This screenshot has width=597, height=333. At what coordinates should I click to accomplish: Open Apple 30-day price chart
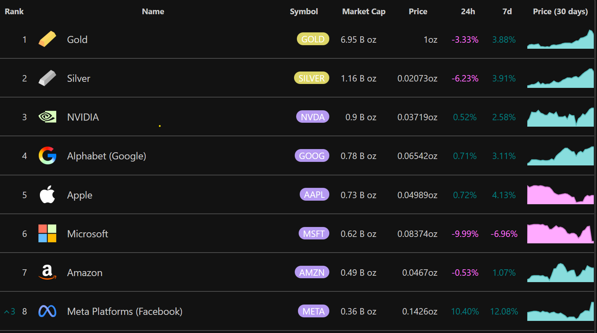tap(560, 195)
